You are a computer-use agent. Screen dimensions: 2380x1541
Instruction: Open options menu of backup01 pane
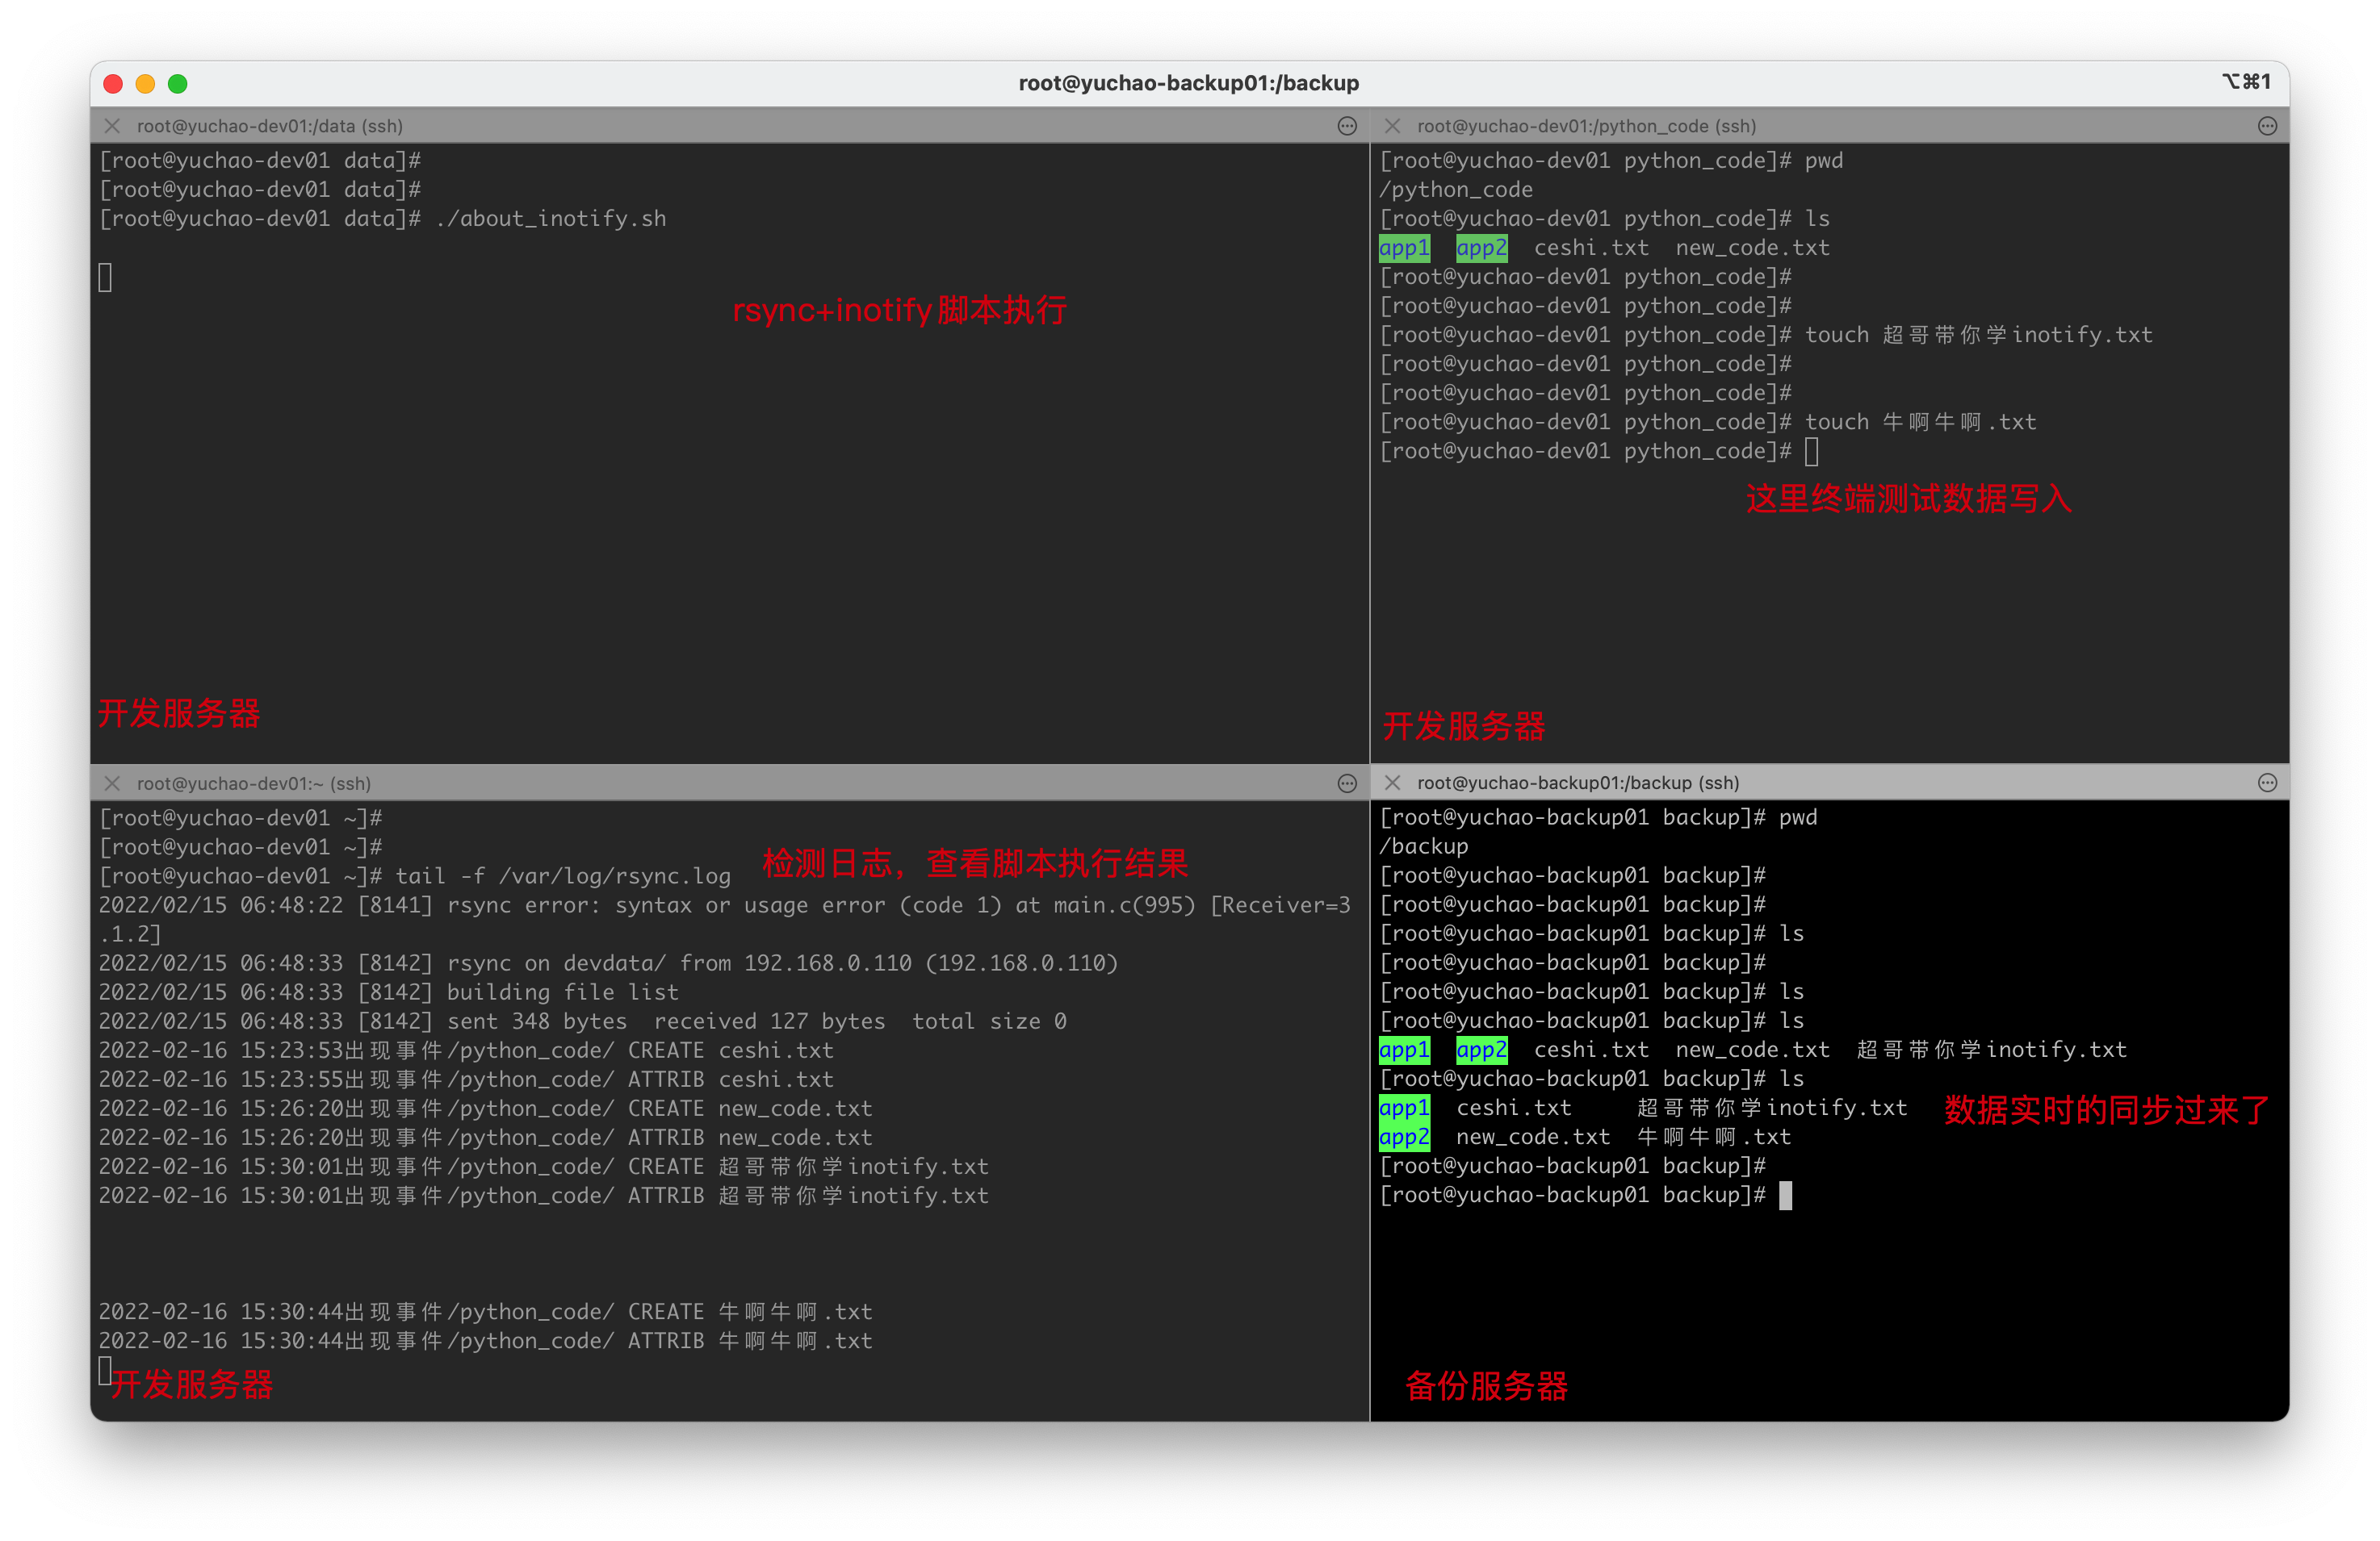[2267, 783]
